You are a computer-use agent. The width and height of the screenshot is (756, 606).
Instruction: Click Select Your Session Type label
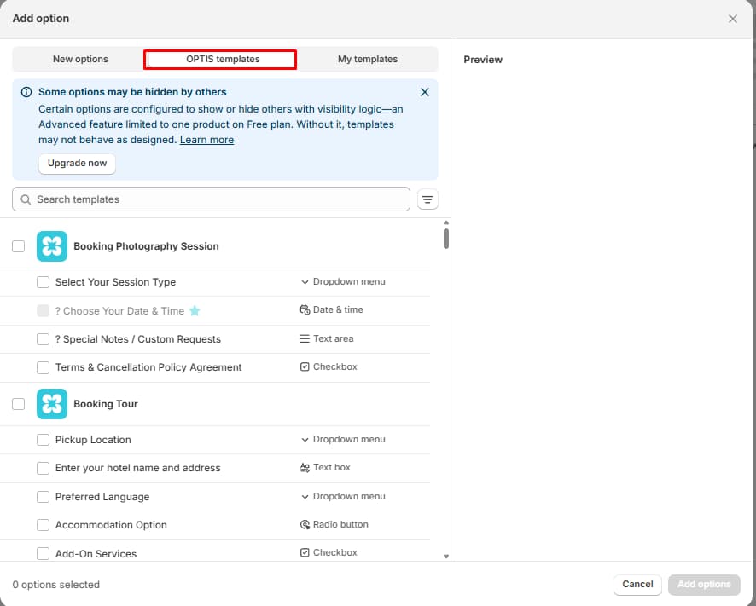(x=115, y=282)
